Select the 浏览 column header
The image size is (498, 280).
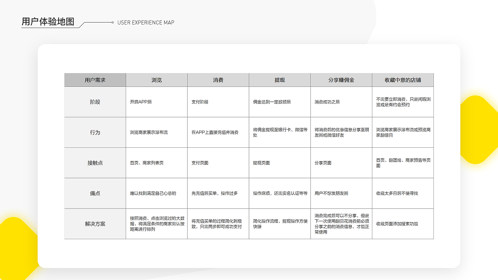tap(156, 80)
